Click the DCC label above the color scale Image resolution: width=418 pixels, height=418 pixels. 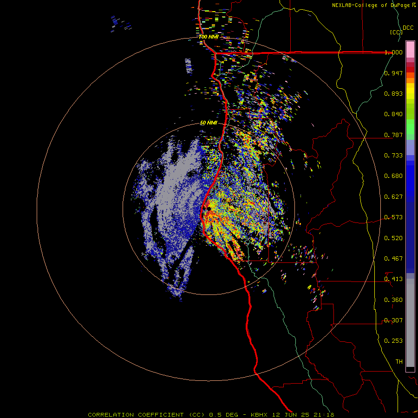(x=408, y=28)
